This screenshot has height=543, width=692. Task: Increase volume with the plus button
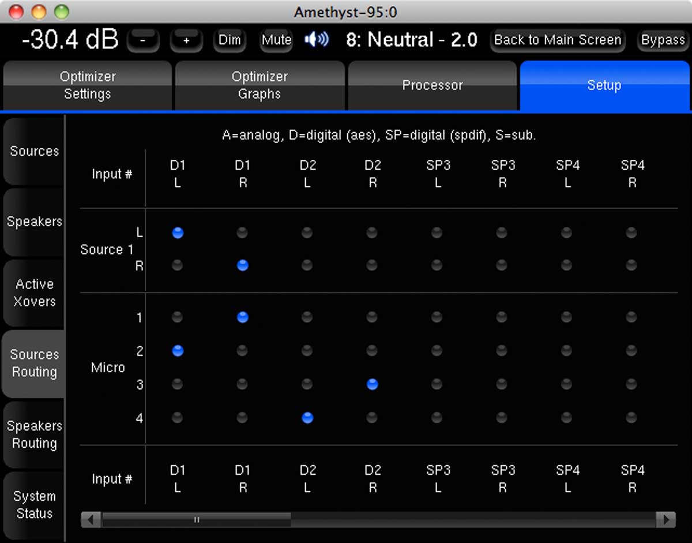click(186, 40)
